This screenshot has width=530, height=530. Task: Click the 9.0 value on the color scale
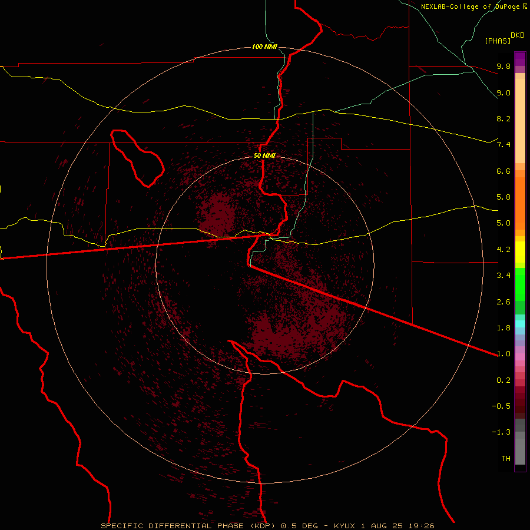pyautogui.click(x=503, y=92)
